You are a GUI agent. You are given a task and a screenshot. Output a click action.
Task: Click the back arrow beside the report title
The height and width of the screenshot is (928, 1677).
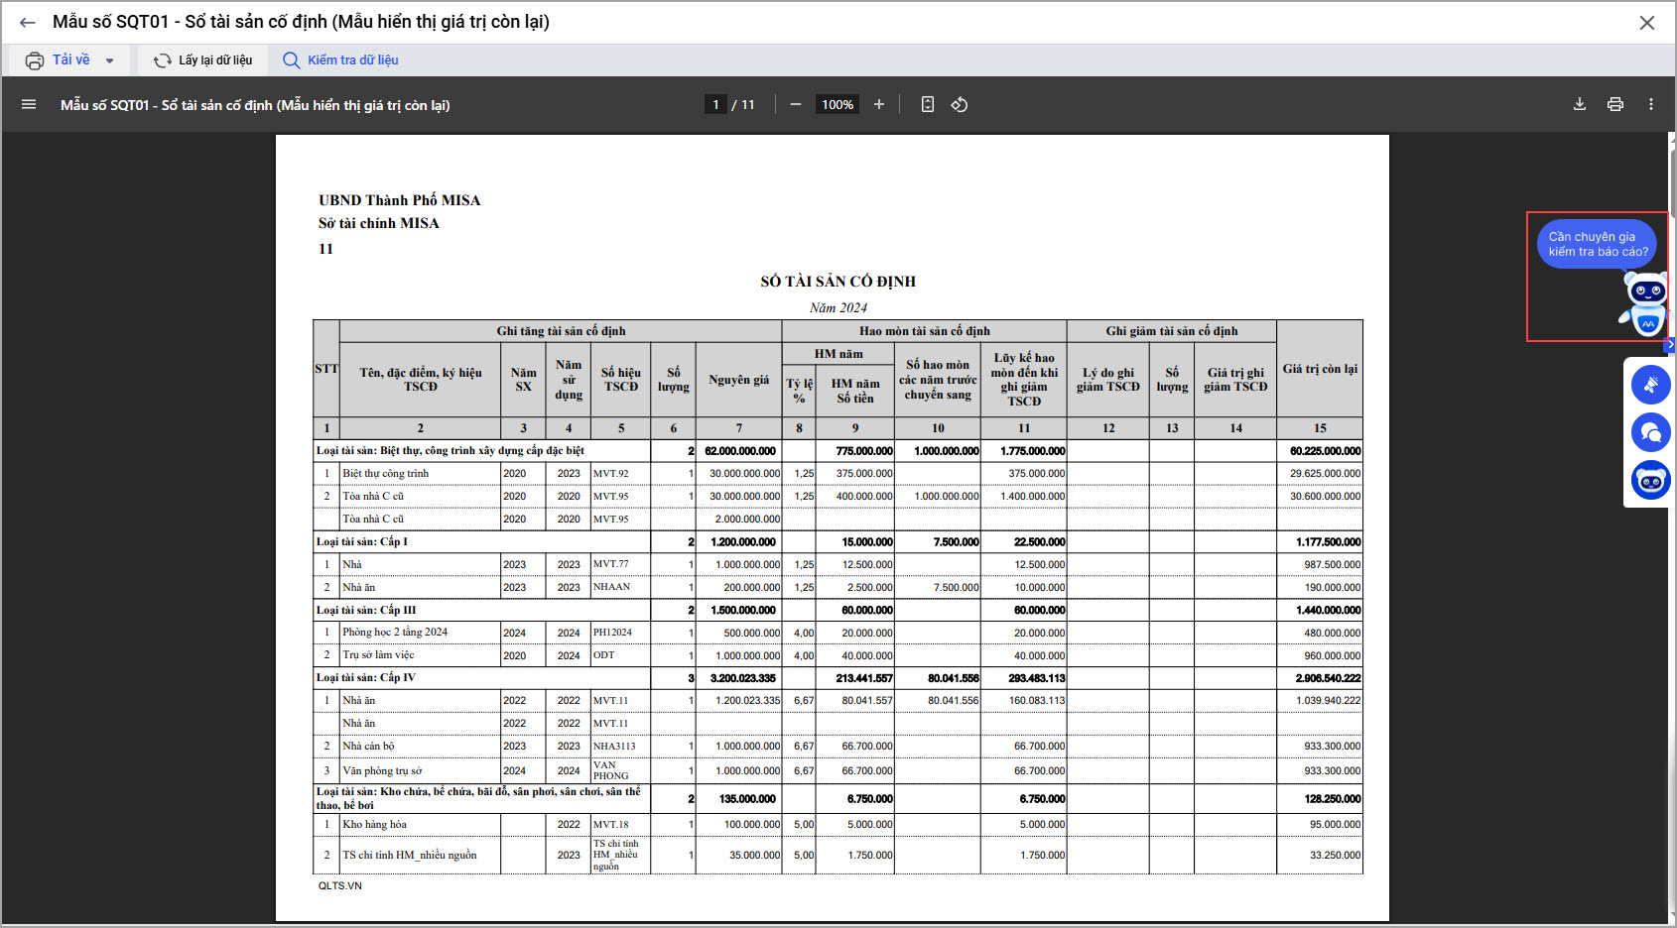tap(28, 22)
